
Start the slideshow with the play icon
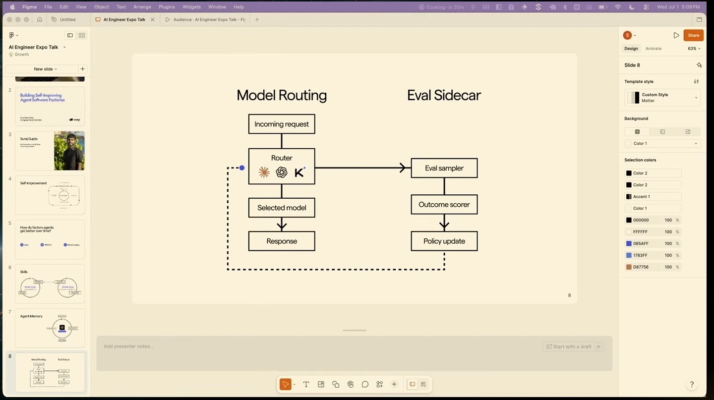click(x=676, y=35)
